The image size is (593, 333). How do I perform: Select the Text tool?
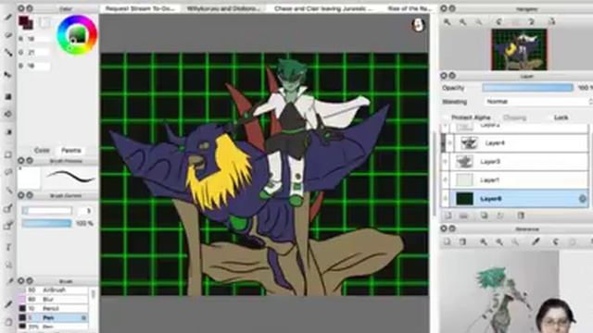(x=8, y=247)
